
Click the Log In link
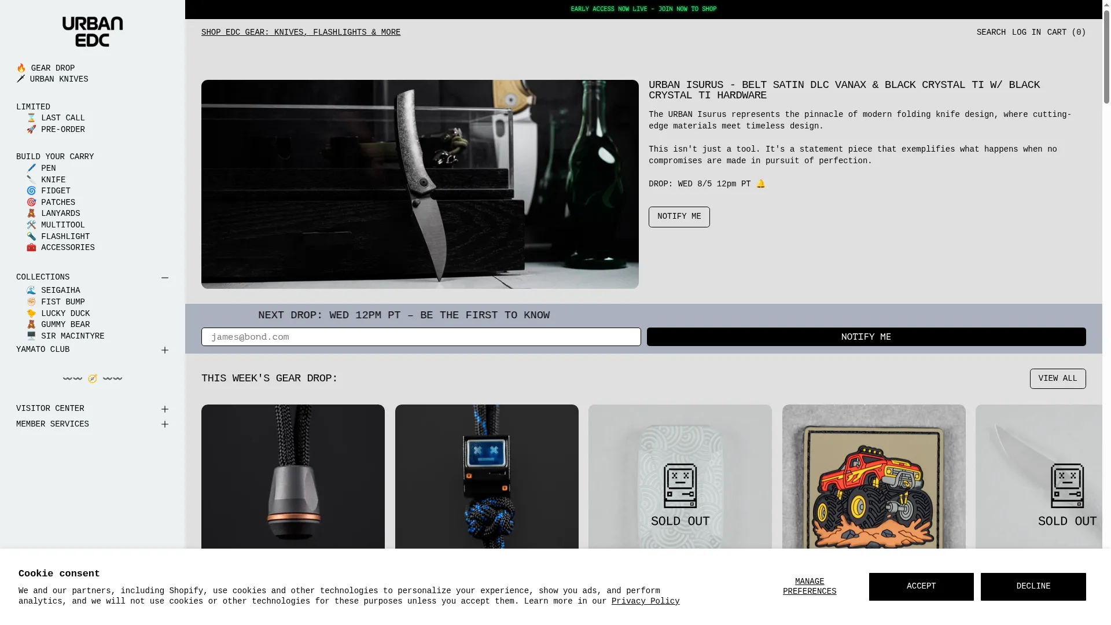tap(1026, 32)
